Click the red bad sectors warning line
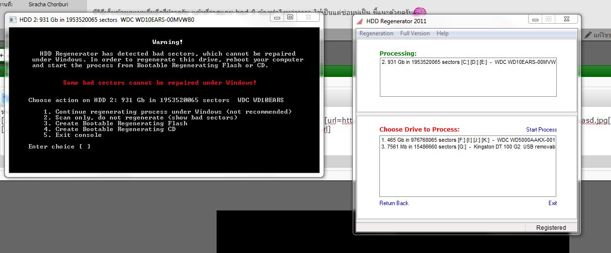 click(160, 83)
